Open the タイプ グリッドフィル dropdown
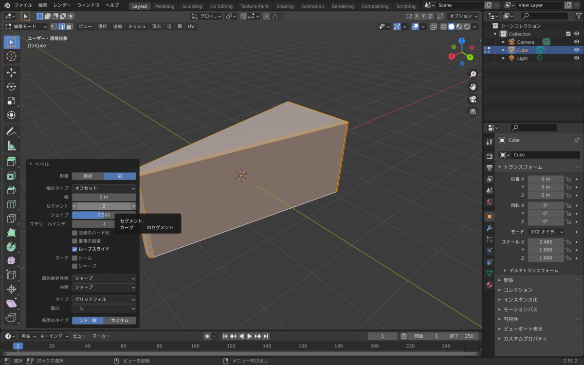 (104, 299)
